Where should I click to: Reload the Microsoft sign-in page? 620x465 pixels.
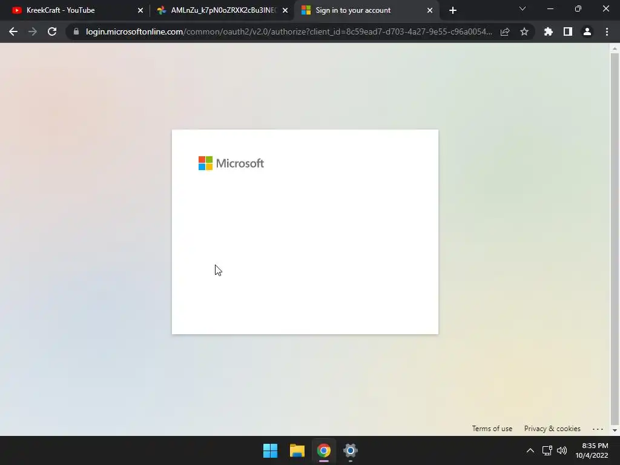coord(52,31)
